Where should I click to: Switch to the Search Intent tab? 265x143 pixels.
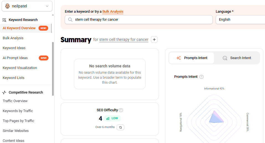point(237,58)
